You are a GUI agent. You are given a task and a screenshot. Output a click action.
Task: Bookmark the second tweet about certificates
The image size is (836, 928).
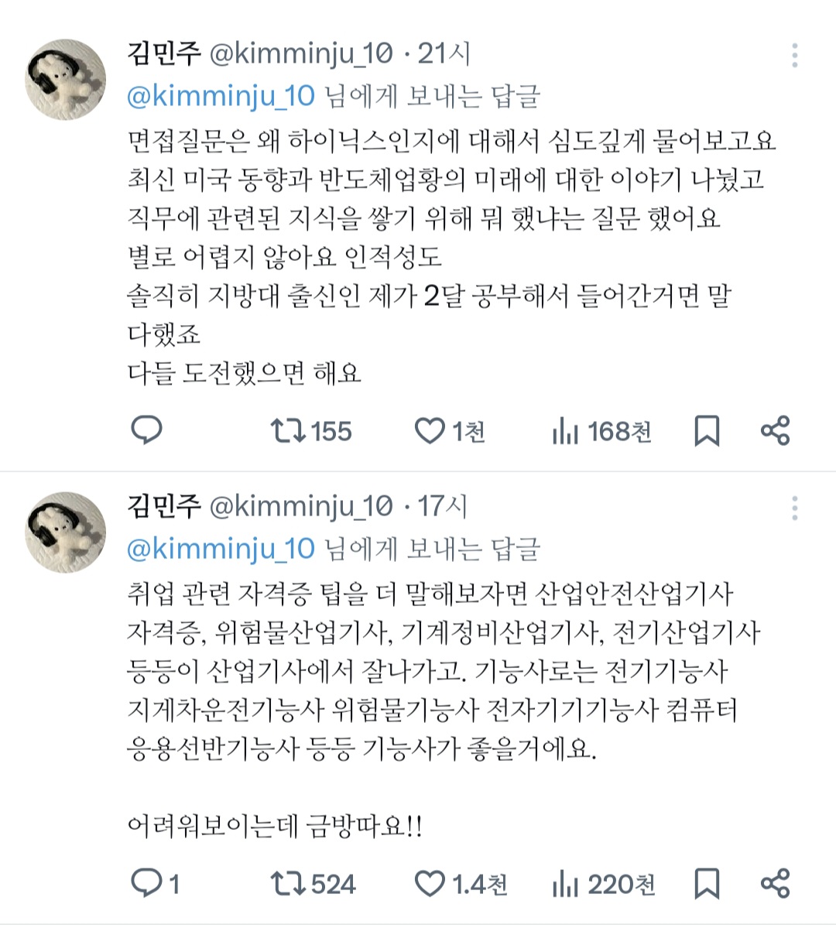point(707,884)
